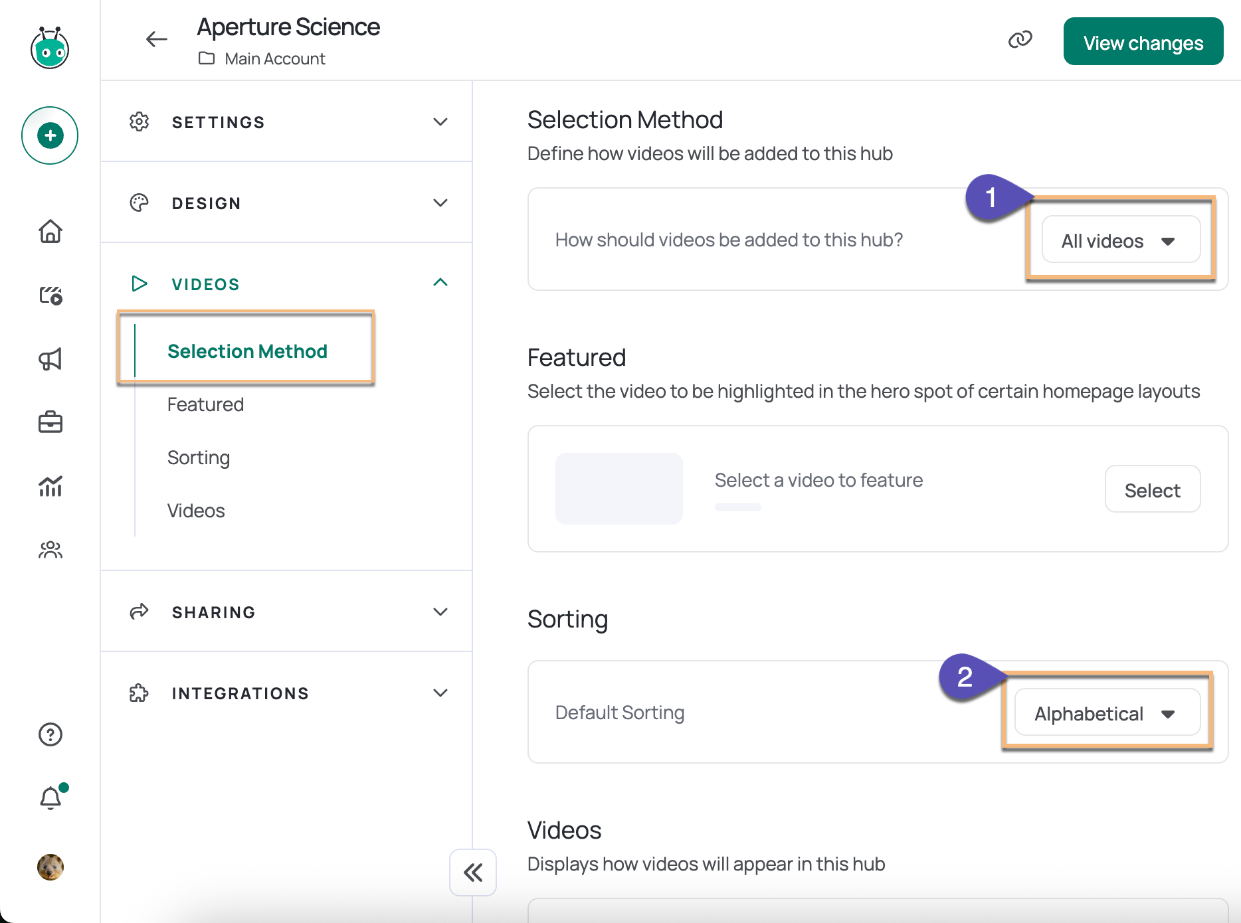Go to the Featured submenu item

(205, 404)
